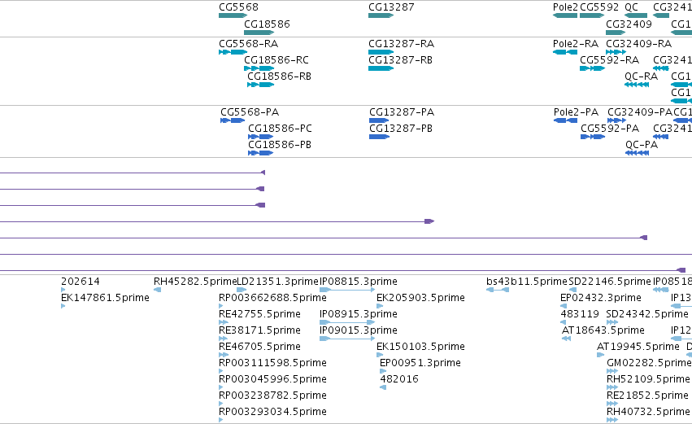Select the RP003238782.5prime EST label
692x424 pixels.
pos(272,396)
